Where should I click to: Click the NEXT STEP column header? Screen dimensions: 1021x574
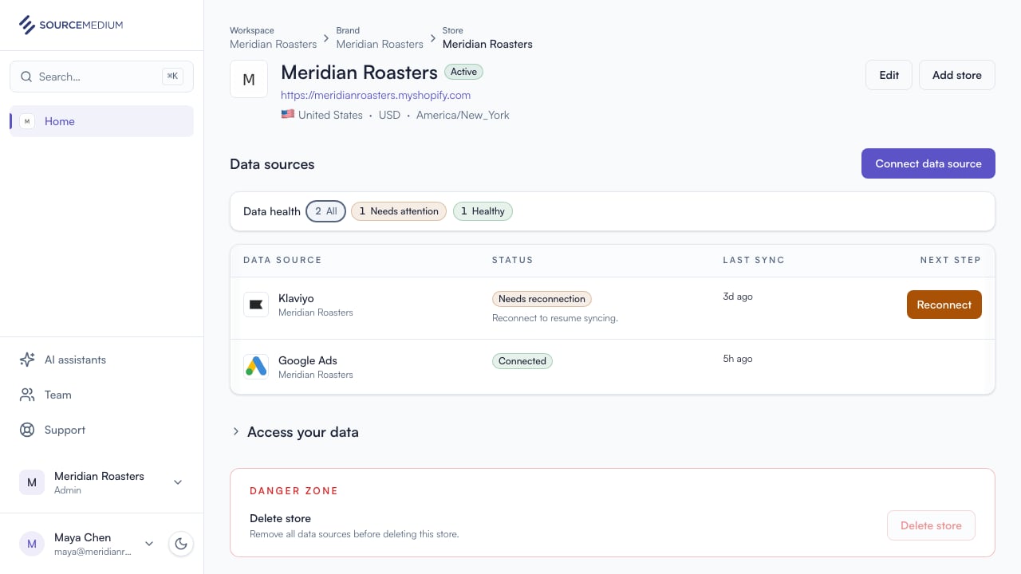point(951,260)
